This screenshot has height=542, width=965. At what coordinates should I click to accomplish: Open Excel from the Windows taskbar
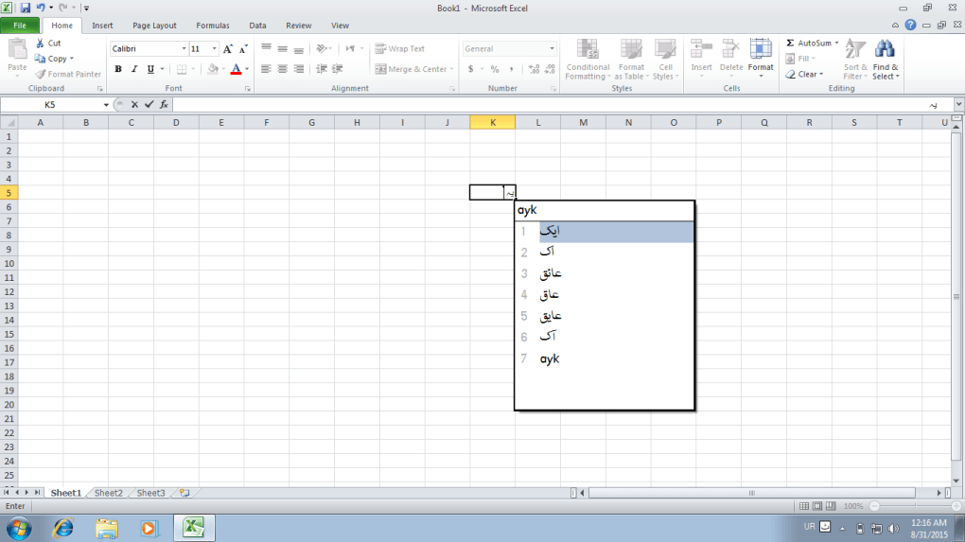pyautogui.click(x=192, y=527)
